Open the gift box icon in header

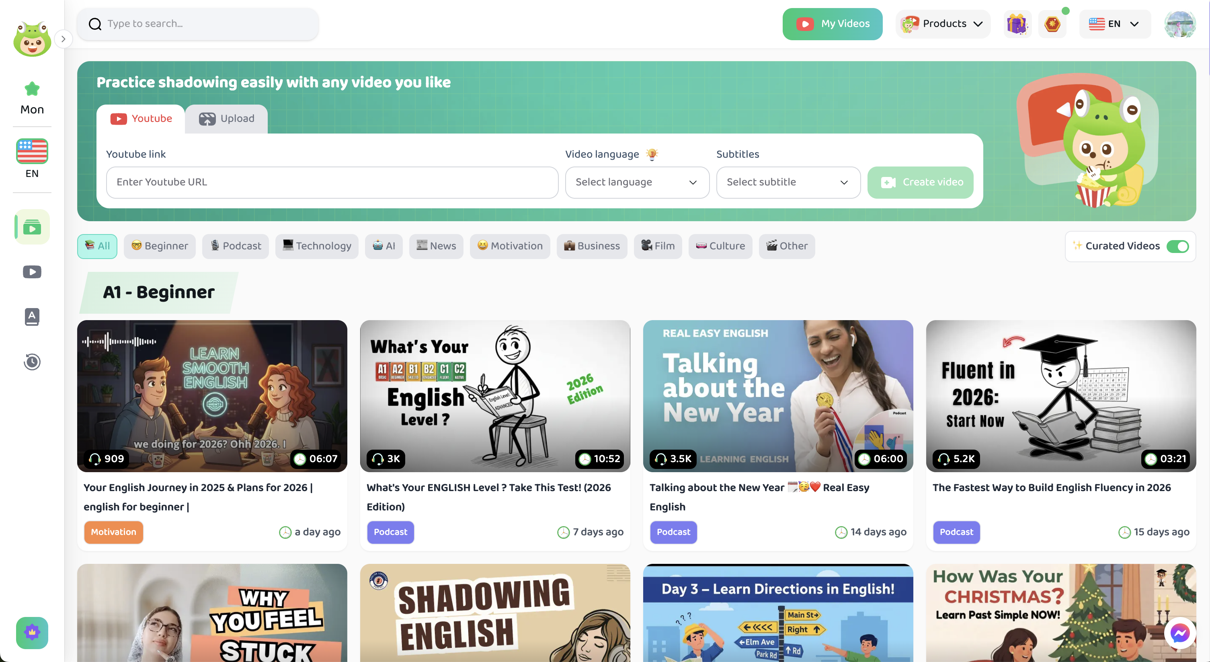coord(1017,24)
